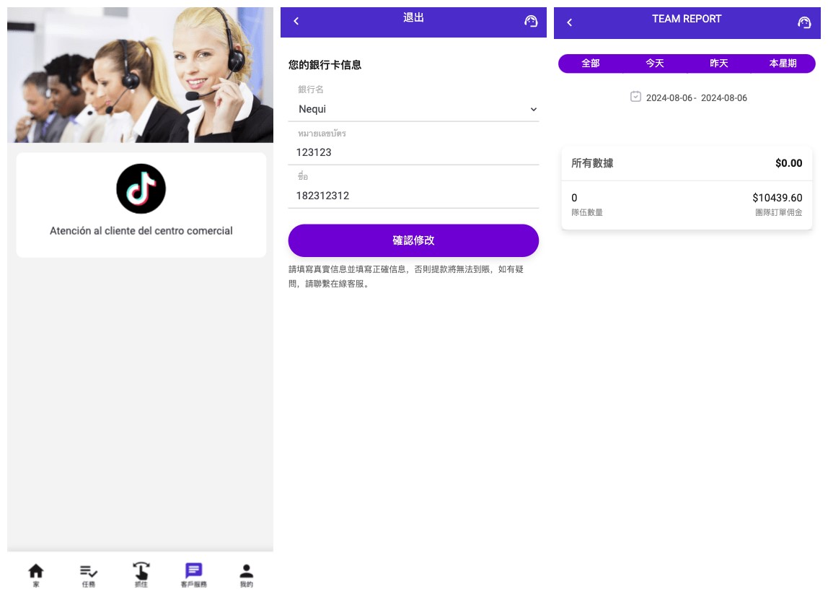This screenshot has height=600, width=828.
Task: Click the headset icon in Team Report header
Action: (804, 22)
